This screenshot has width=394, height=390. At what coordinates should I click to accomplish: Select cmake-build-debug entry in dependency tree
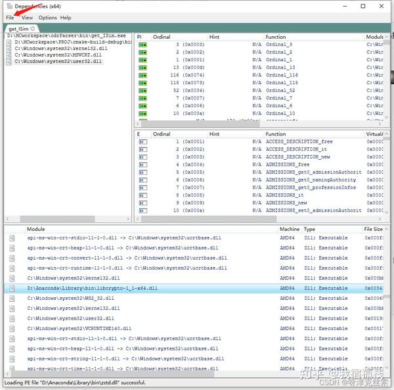point(73,42)
